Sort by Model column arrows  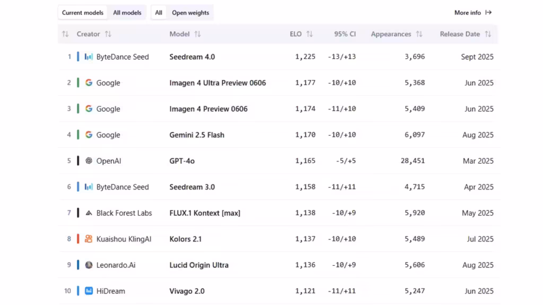pyautogui.click(x=197, y=34)
